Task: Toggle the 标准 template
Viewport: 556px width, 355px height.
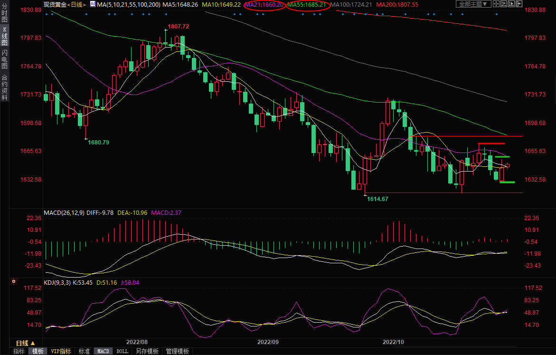Action: [84, 351]
